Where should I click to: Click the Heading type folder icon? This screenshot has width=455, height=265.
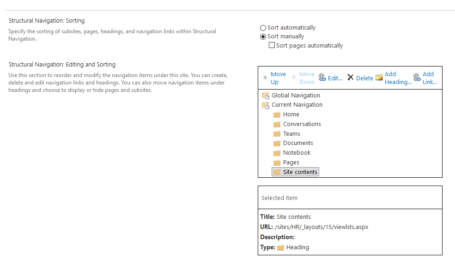click(280, 247)
